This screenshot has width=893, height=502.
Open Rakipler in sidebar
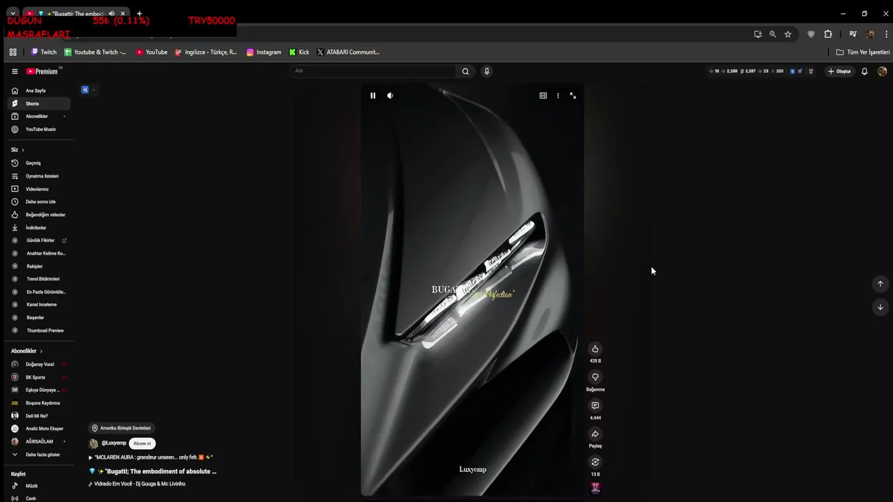click(39, 266)
